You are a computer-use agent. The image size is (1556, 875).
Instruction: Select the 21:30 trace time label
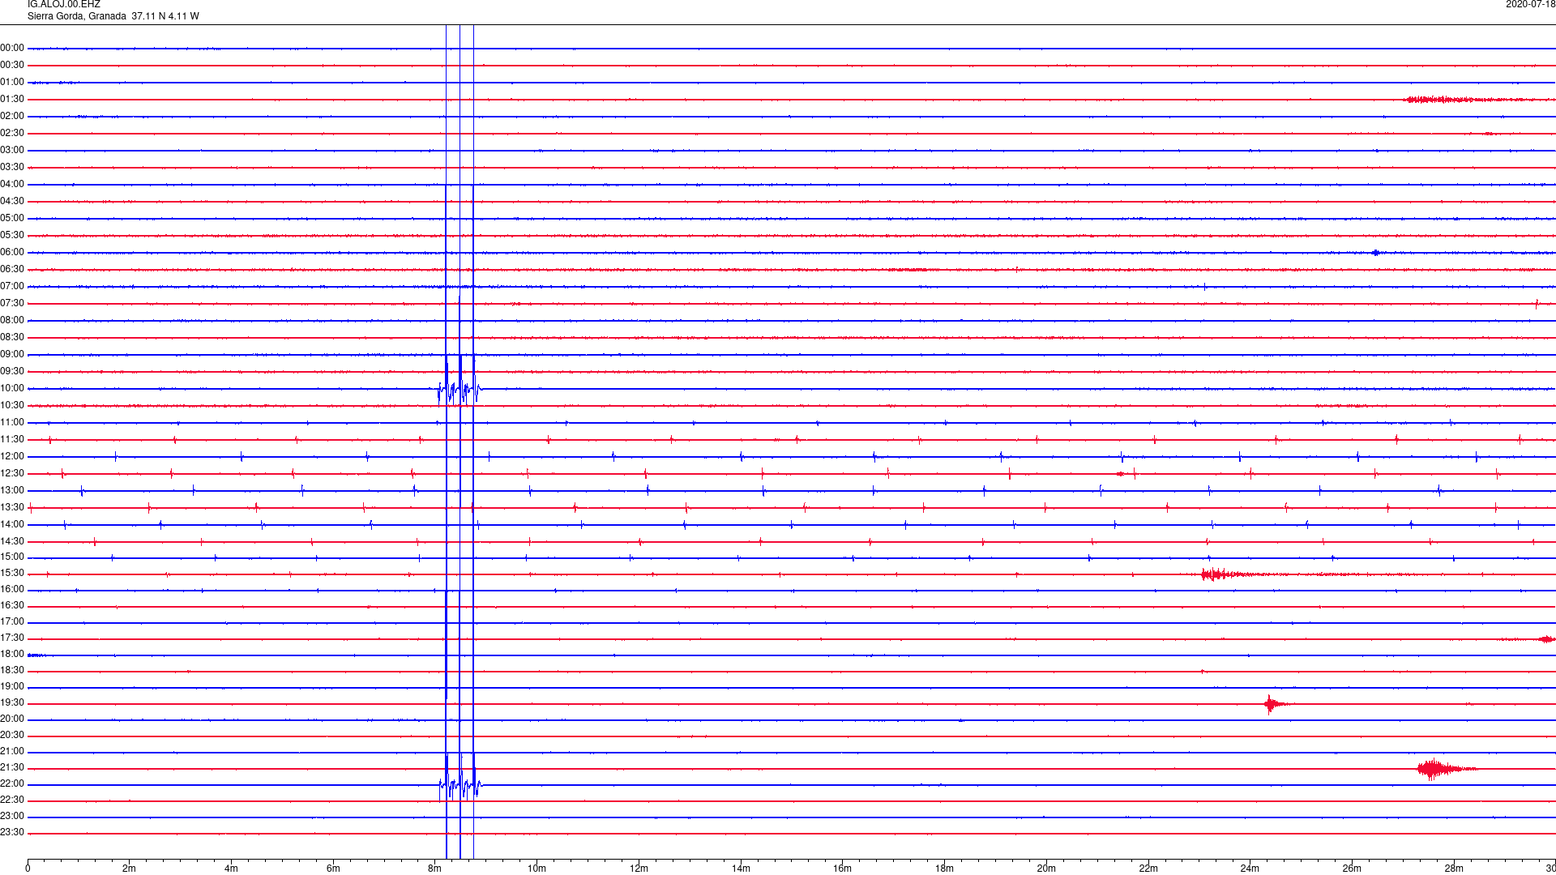12,768
